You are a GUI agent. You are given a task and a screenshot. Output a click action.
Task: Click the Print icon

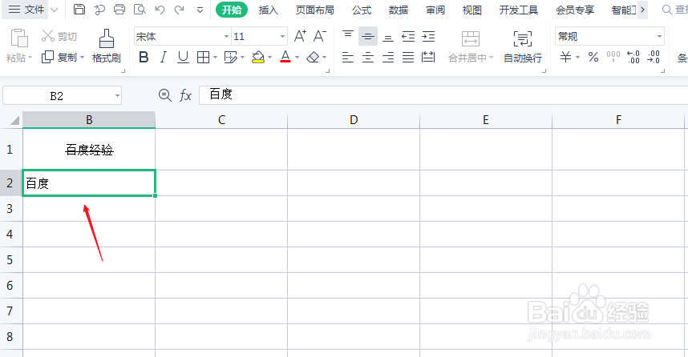[119, 9]
